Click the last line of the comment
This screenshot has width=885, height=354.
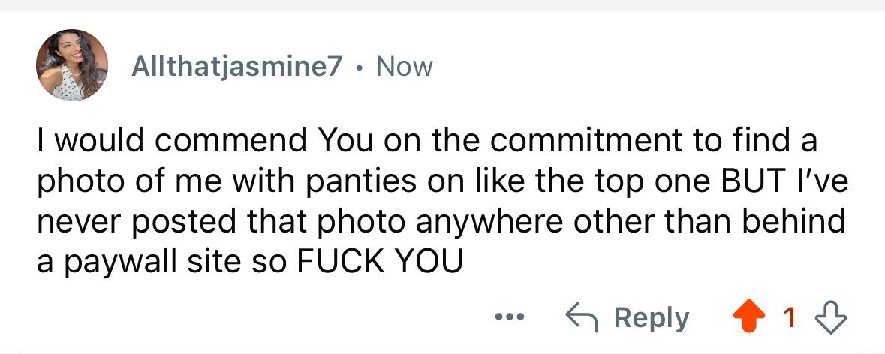(x=248, y=261)
